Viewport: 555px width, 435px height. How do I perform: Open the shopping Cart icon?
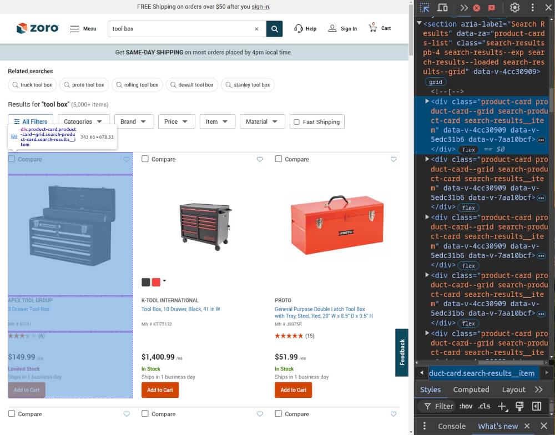point(379,28)
